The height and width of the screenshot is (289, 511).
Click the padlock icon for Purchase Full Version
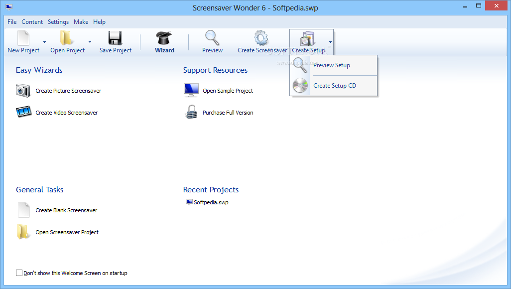pos(191,112)
